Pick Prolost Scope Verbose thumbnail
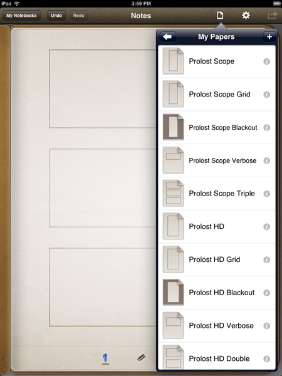Image resolution: width=282 pixels, height=376 pixels. coord(173,160)
